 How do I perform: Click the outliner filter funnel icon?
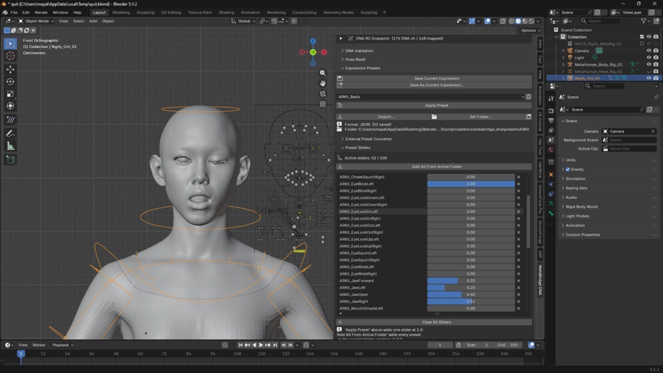pyautogui.click(x=644, y=21)
